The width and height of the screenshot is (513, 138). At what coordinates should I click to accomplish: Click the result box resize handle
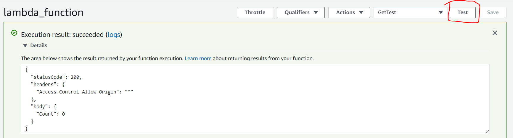pyautogui.click(x=487, y=132)
